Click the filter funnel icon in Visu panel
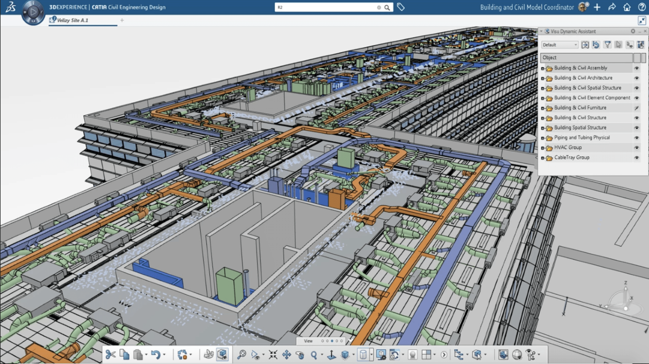 [x=607, y=45]
